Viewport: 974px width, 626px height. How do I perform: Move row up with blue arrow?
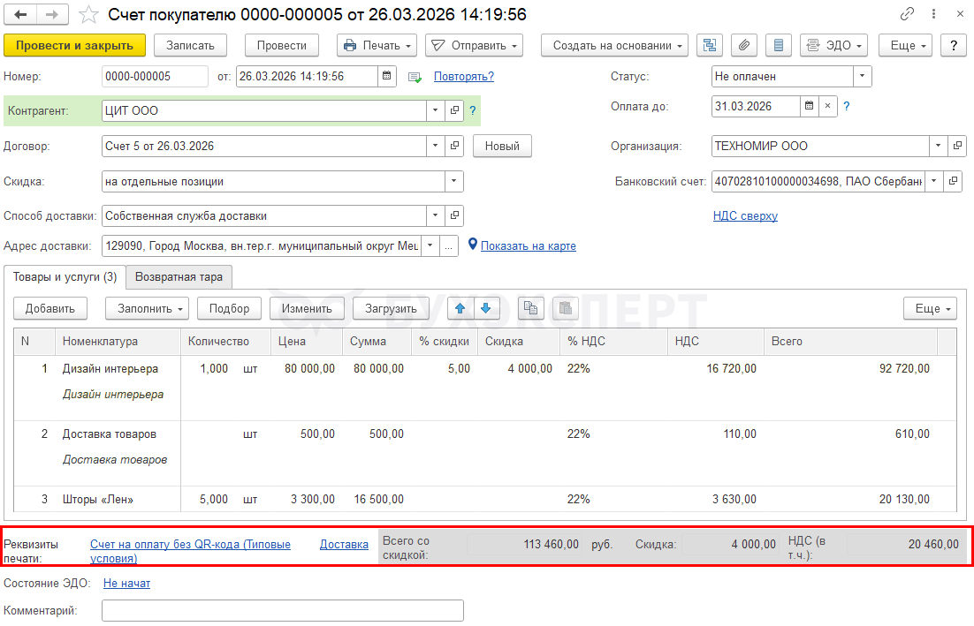[x=460, y=308]
